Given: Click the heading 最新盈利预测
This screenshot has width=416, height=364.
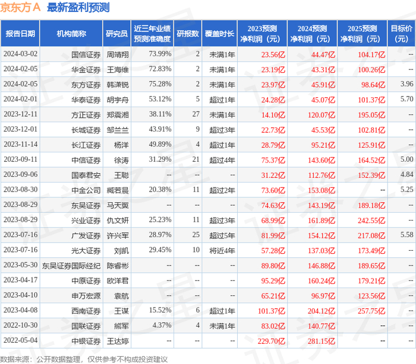Looking at the screenshot, I should (x=78, y=8).
